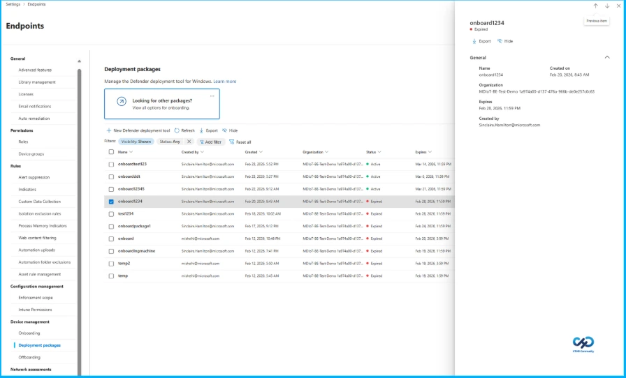
Task: Open Alert suppression in the sidebar
Action: pyautogui.click(x=34, y=177)
